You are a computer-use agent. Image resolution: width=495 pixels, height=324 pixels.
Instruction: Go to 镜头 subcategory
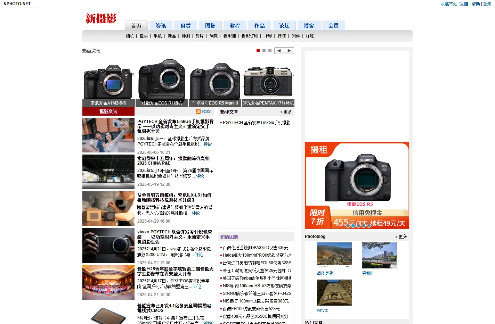coord(144,36)
